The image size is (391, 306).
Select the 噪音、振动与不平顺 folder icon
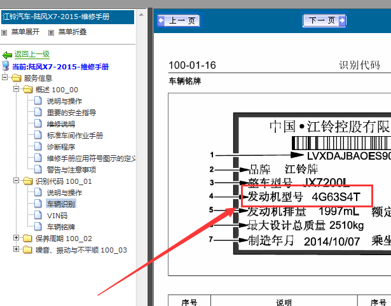(28, 249)
